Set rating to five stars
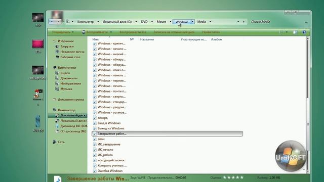The height and width of the screenshot is (182, 324). coord(242,177)
